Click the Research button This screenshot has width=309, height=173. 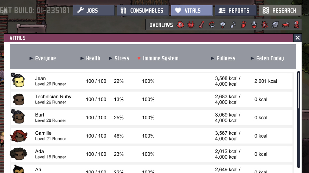coord(280,11)
